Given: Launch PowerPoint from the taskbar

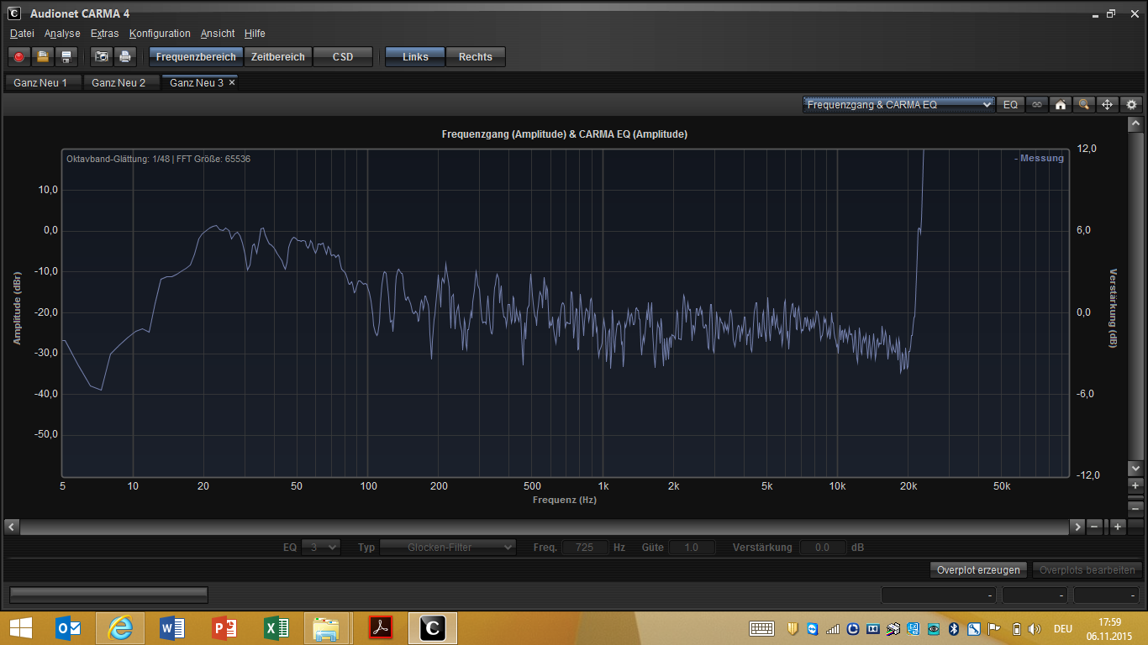Looking at the screenshot, I should coord(224,627).
